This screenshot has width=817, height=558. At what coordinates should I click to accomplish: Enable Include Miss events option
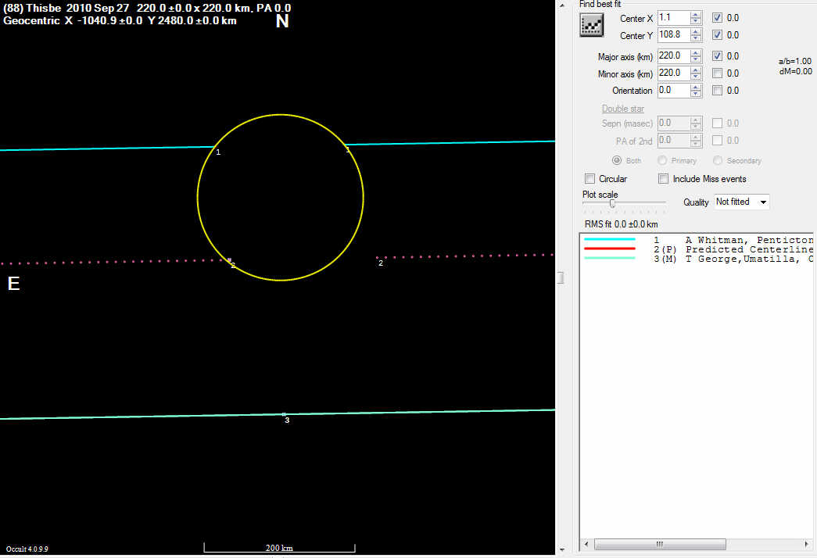click(x=664, y=179)
